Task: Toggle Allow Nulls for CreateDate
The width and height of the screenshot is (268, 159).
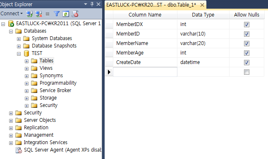Action: coord(246,62)
